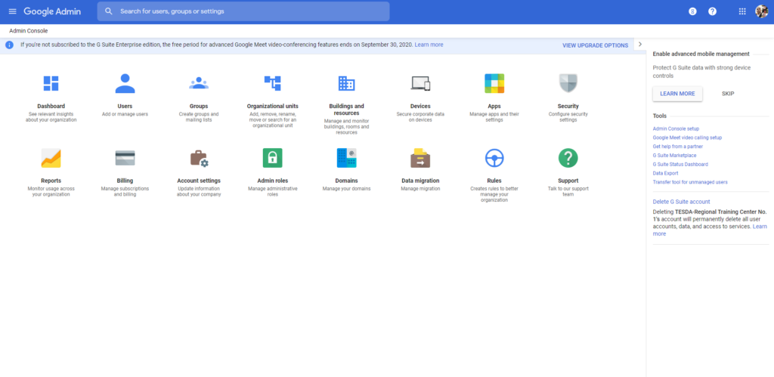Click the Domains title label

(x=346, y=181)
